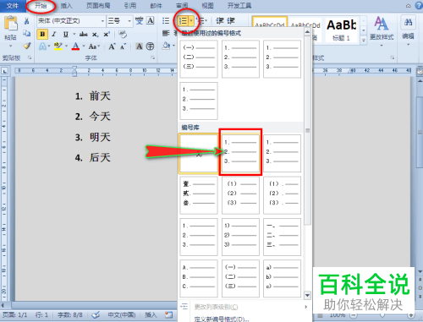
Task: Toggle subscript formatting
Action: click(x=96, y=35)
